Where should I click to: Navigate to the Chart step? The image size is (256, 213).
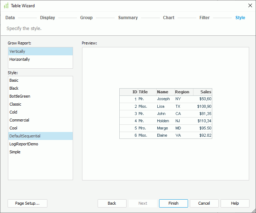click(x=168, y=18)
